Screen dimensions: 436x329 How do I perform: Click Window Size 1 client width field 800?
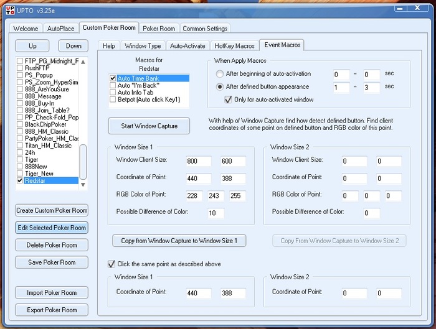click(199, 161)
